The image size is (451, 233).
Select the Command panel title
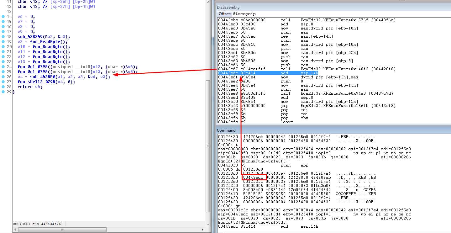coord(226,130)
